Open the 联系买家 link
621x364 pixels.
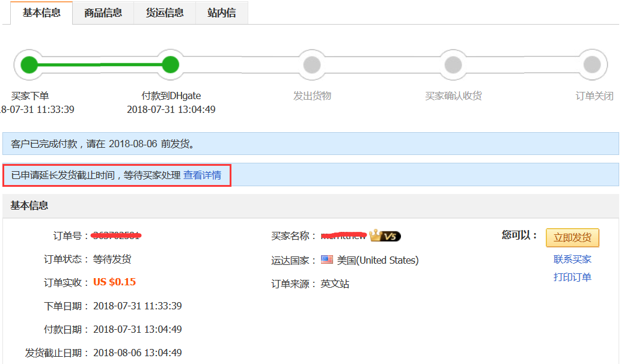pyautogui.click(x=572, y=259)
